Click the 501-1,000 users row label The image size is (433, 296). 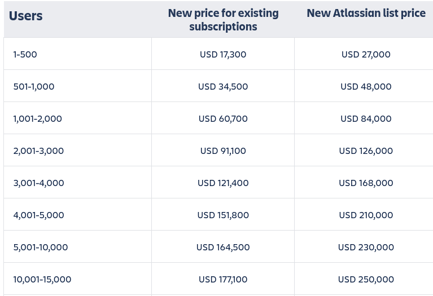[x=34, y=87]
